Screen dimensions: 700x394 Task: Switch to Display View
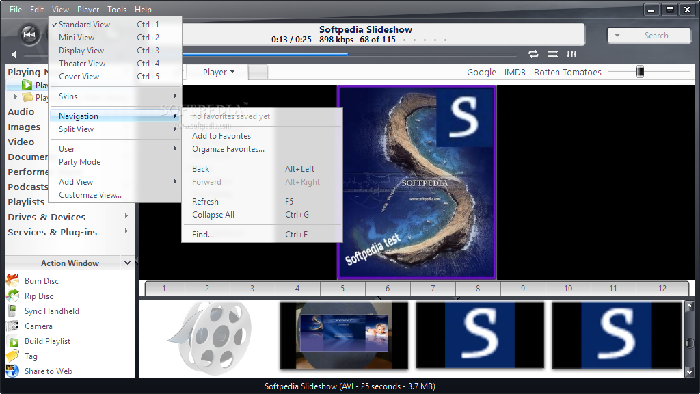115,51
